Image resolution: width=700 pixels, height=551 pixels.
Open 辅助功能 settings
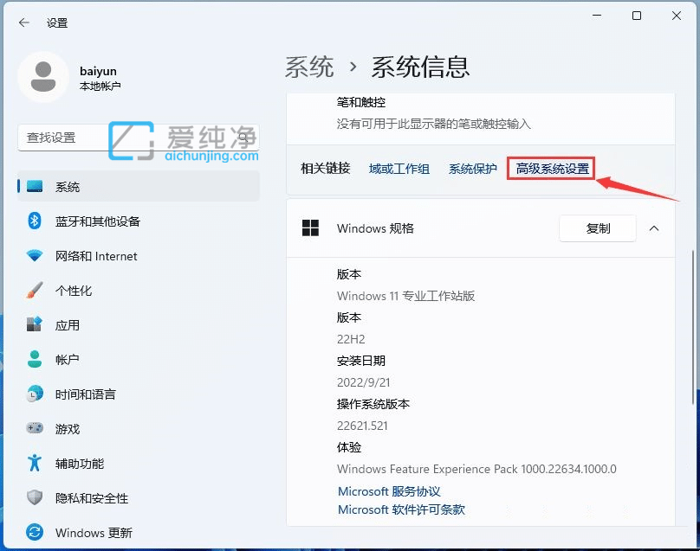139,464
